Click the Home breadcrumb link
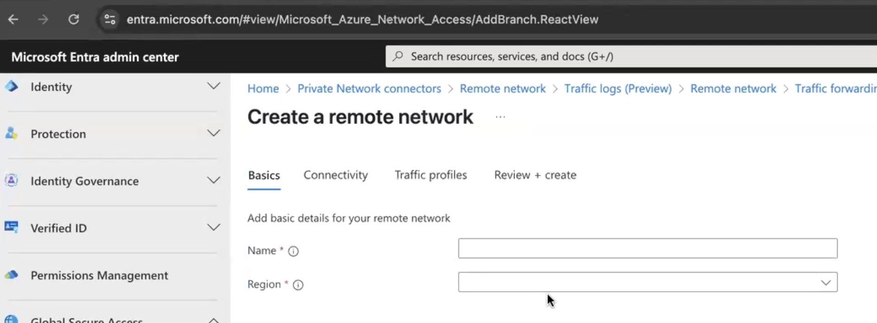The image size is (877, 323). pyautogui.click(x=263, y=88)
